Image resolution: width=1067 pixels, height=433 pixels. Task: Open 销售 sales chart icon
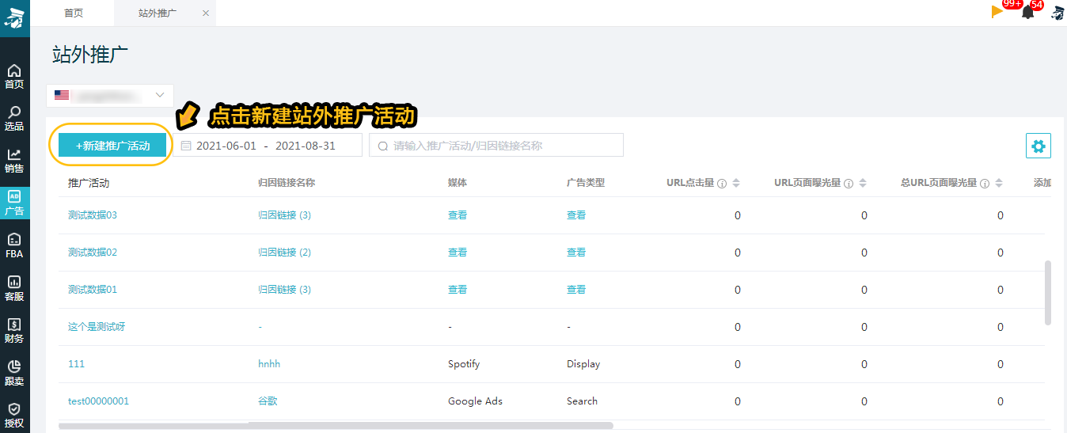click(x=14, y=160)
